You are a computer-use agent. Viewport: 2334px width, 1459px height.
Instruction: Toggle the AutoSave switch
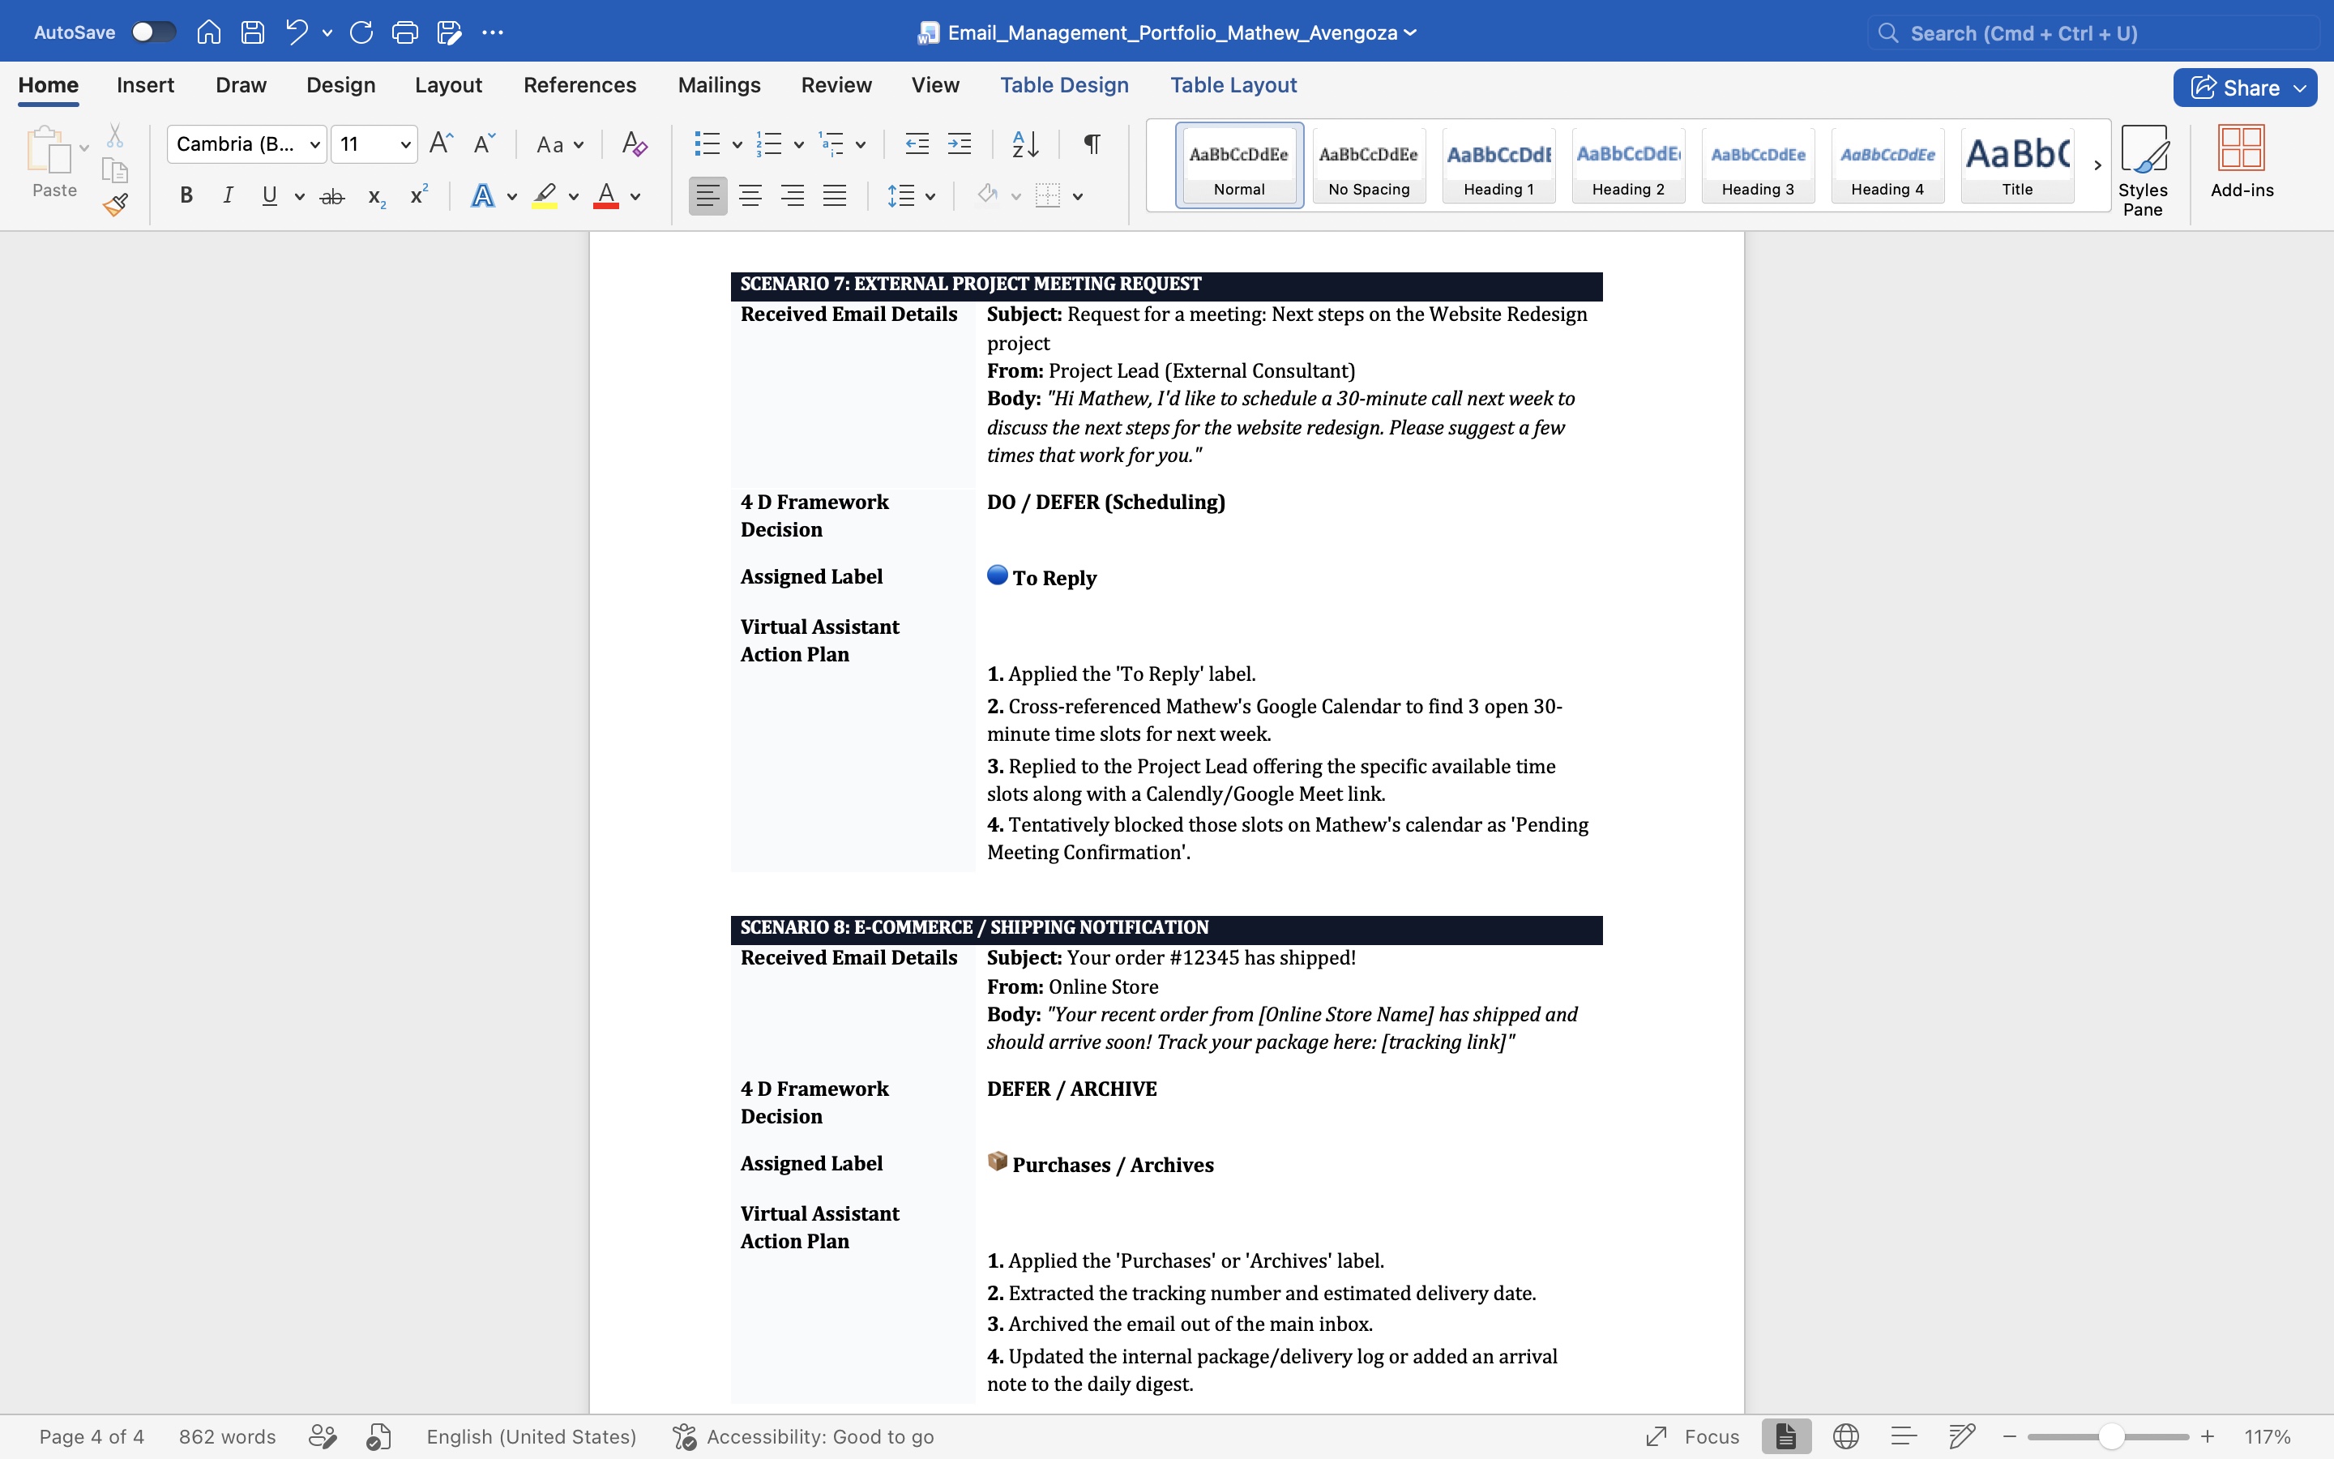153,32
